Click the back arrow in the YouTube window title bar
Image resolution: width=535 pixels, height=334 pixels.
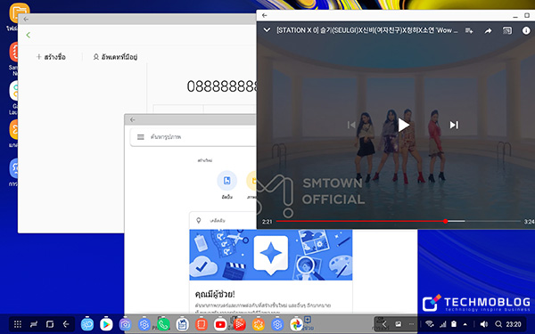click(265, 15)
